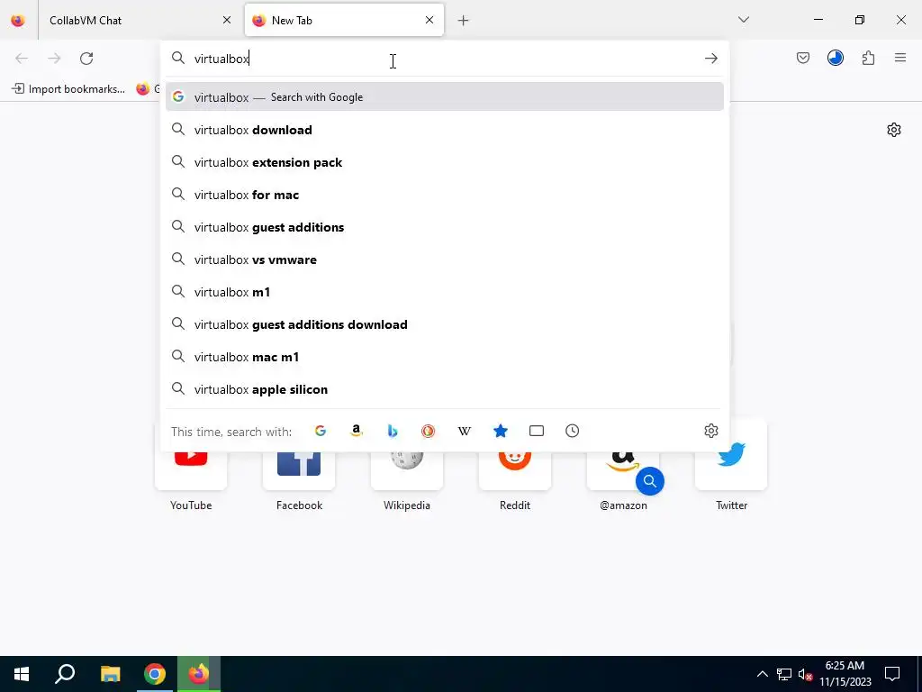Search this time with Google icon
The image size is (922, 692).
321,431
